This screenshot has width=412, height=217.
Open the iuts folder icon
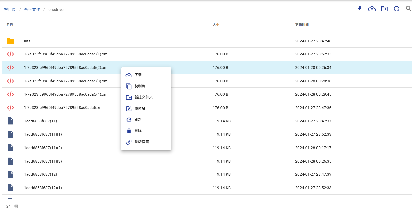click(10, 41)
